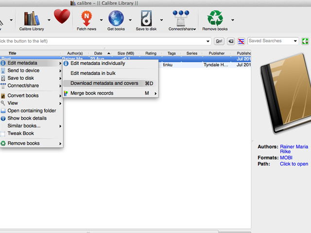Click the book cover thumbnail
This screenshot has height=233, width=311.
tap(286, 93)
